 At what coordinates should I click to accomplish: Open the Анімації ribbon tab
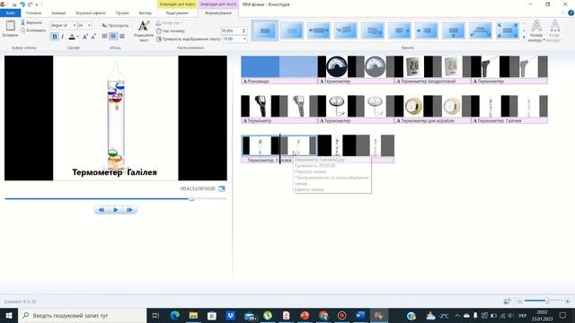click(x=58, y=13)
